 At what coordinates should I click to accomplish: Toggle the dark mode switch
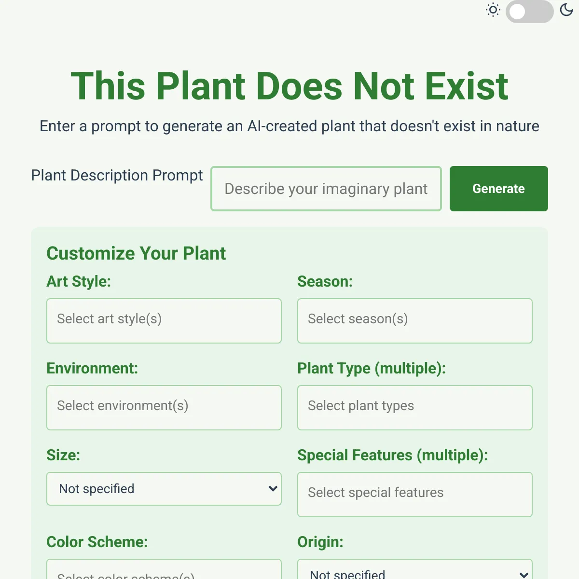(x=530, y=12)
